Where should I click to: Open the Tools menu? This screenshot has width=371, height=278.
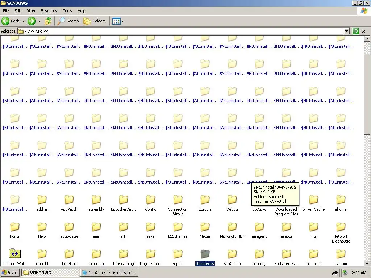pos(67,11)
